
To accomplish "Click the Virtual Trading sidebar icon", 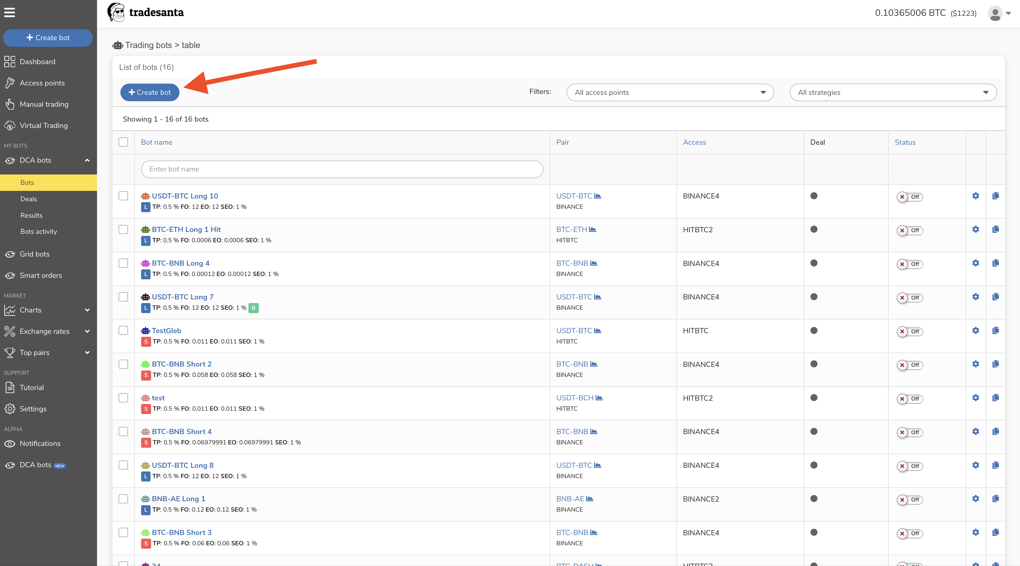I will click(10, 126).
